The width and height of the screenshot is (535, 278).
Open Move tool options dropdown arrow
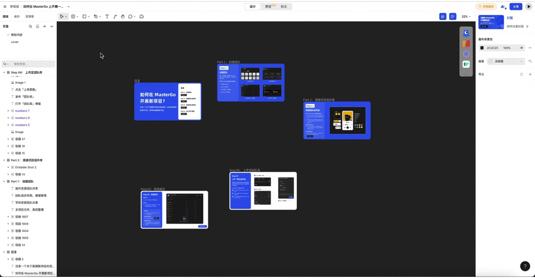(66, 17)
